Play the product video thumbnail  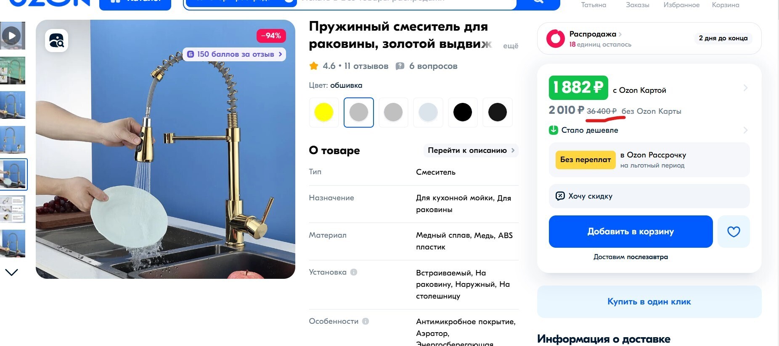(12, 36)
